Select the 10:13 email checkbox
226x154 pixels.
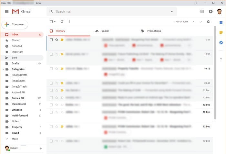51,69
